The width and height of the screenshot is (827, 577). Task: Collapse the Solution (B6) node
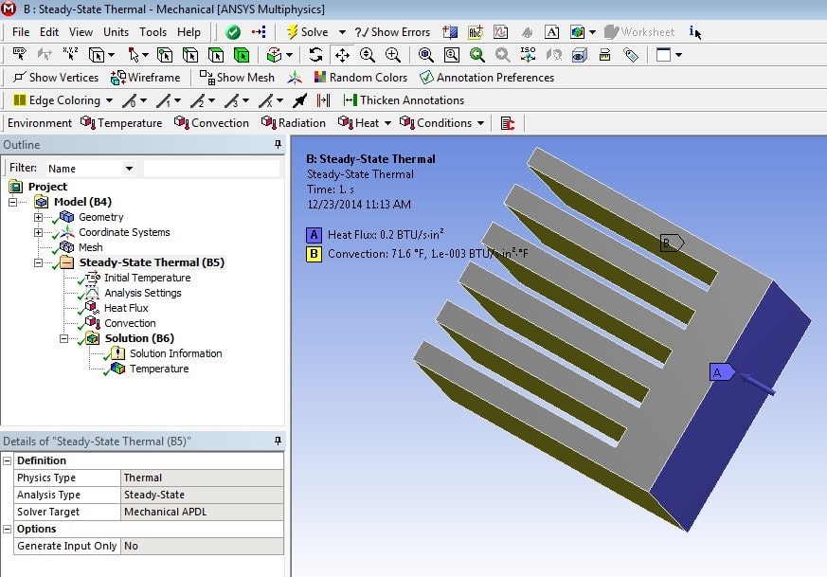click(x=63, y=338)
